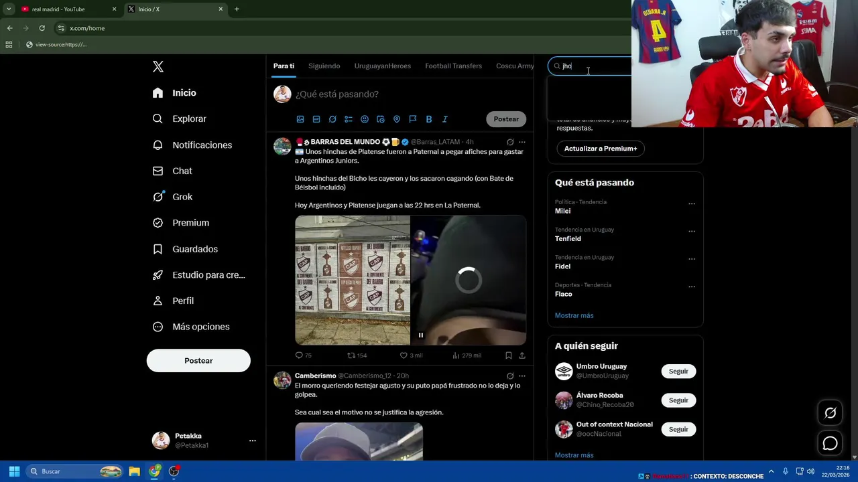Click Mostrar más under trends
The width and height of the screenshot is (858, 482).
coord(574,315)
